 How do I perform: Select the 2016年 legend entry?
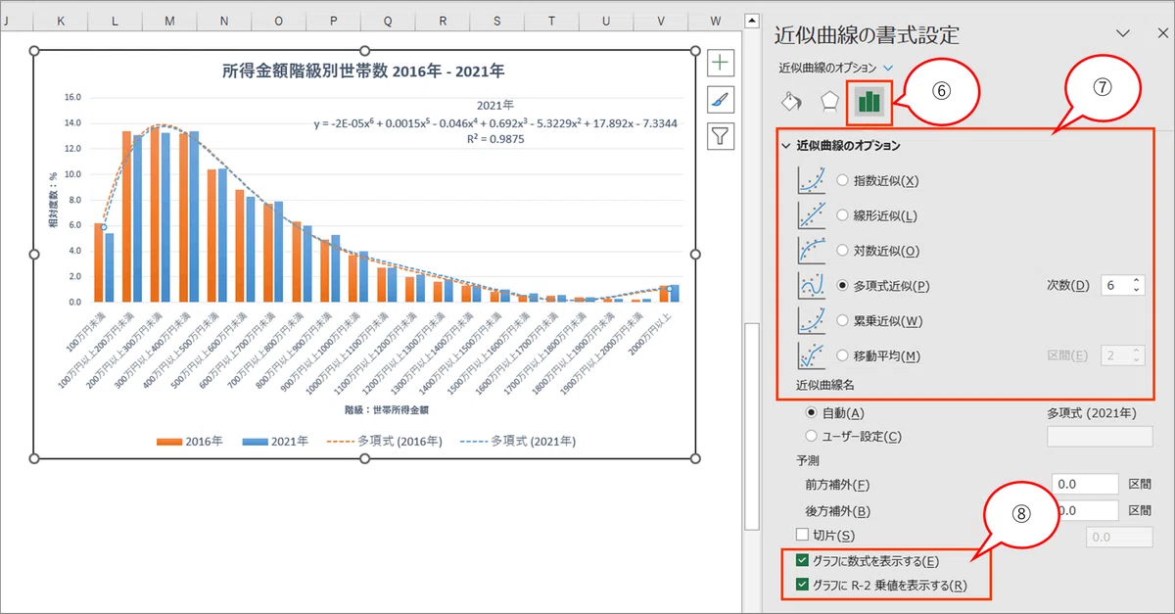(189, 442)
